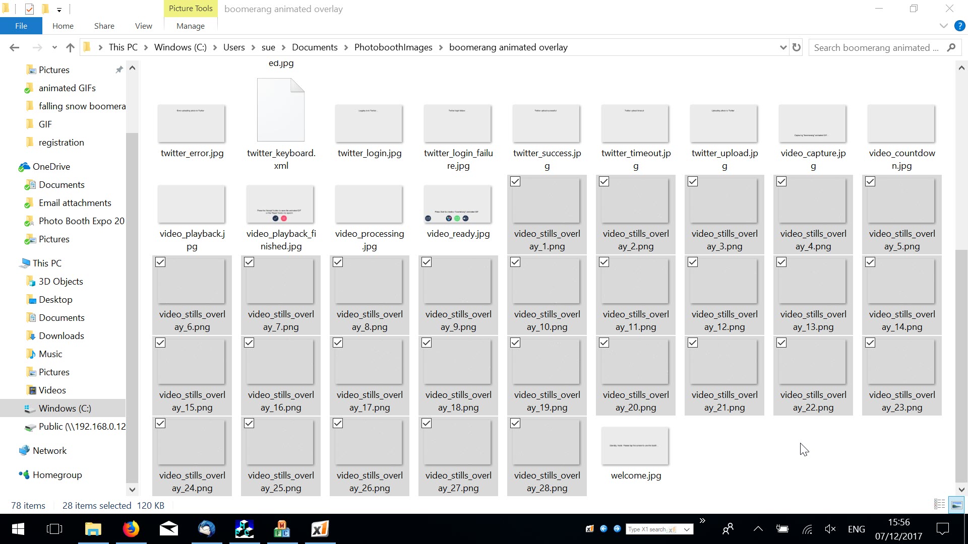Click the file list scroll down arrow

[x=961, y=489]
